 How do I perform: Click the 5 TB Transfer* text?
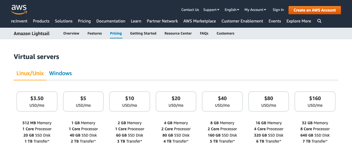(x=222, y=141)
